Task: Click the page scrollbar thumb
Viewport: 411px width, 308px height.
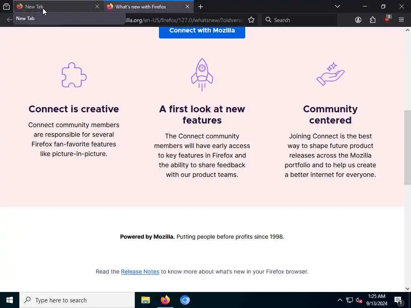Action: pyautogui.click(x=407, y=147)
